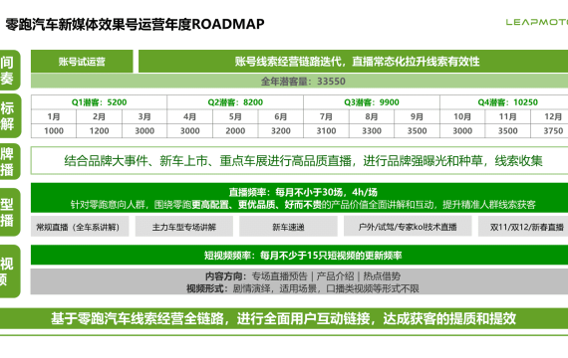This screenshot has width=568, height=358.
Task: Click the 视频形式 line in gray box
Action: coord(303,288)
